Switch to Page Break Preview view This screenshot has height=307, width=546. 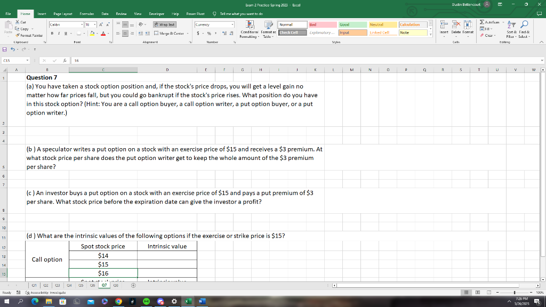click(489, 293)
